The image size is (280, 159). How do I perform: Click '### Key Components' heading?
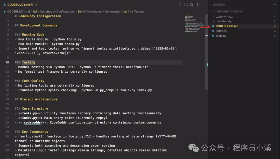click(31, 132)
